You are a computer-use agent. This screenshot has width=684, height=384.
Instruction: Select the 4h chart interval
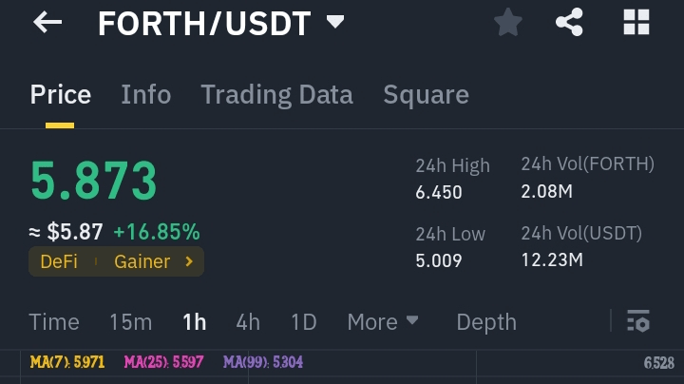pyautogui.click(x=248, y=322)
